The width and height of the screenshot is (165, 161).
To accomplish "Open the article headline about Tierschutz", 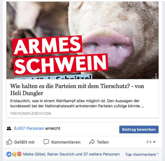I will click(x=77, y=90).
